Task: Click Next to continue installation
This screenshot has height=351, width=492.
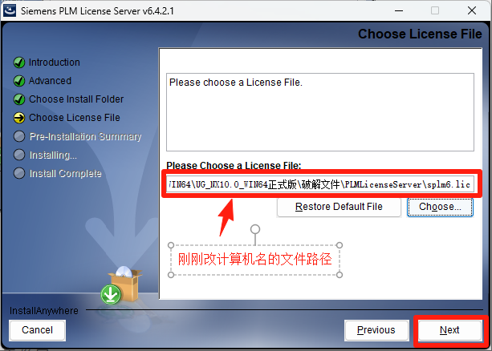Action: (449, 330)
